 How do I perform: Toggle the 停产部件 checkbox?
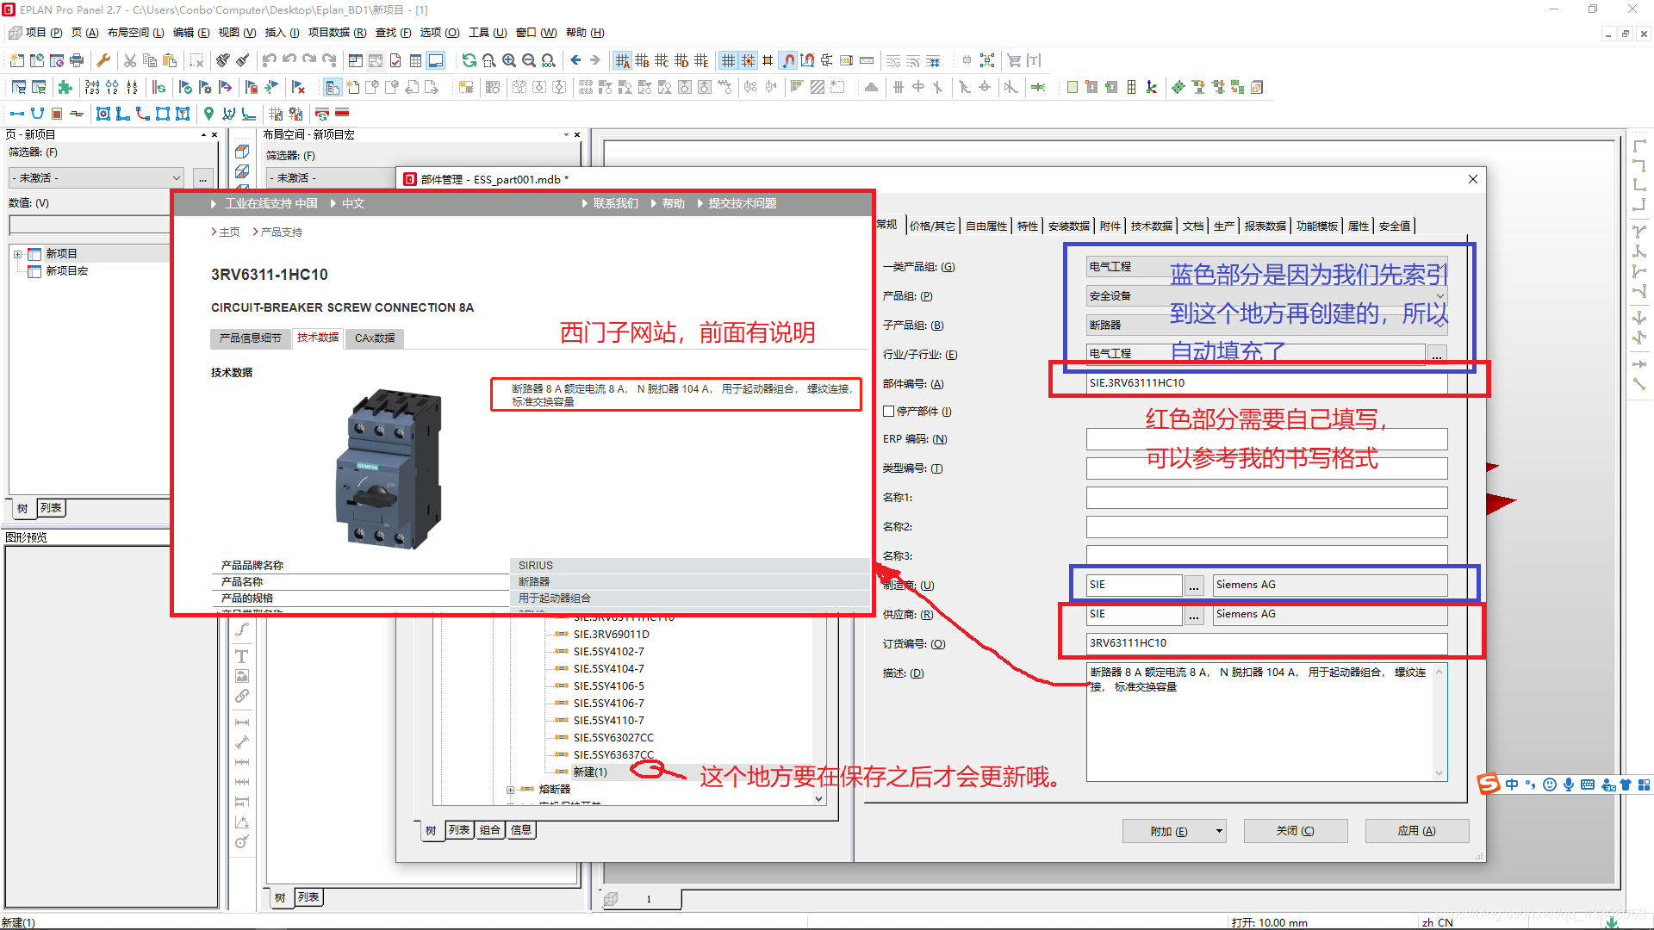point(888,412)
